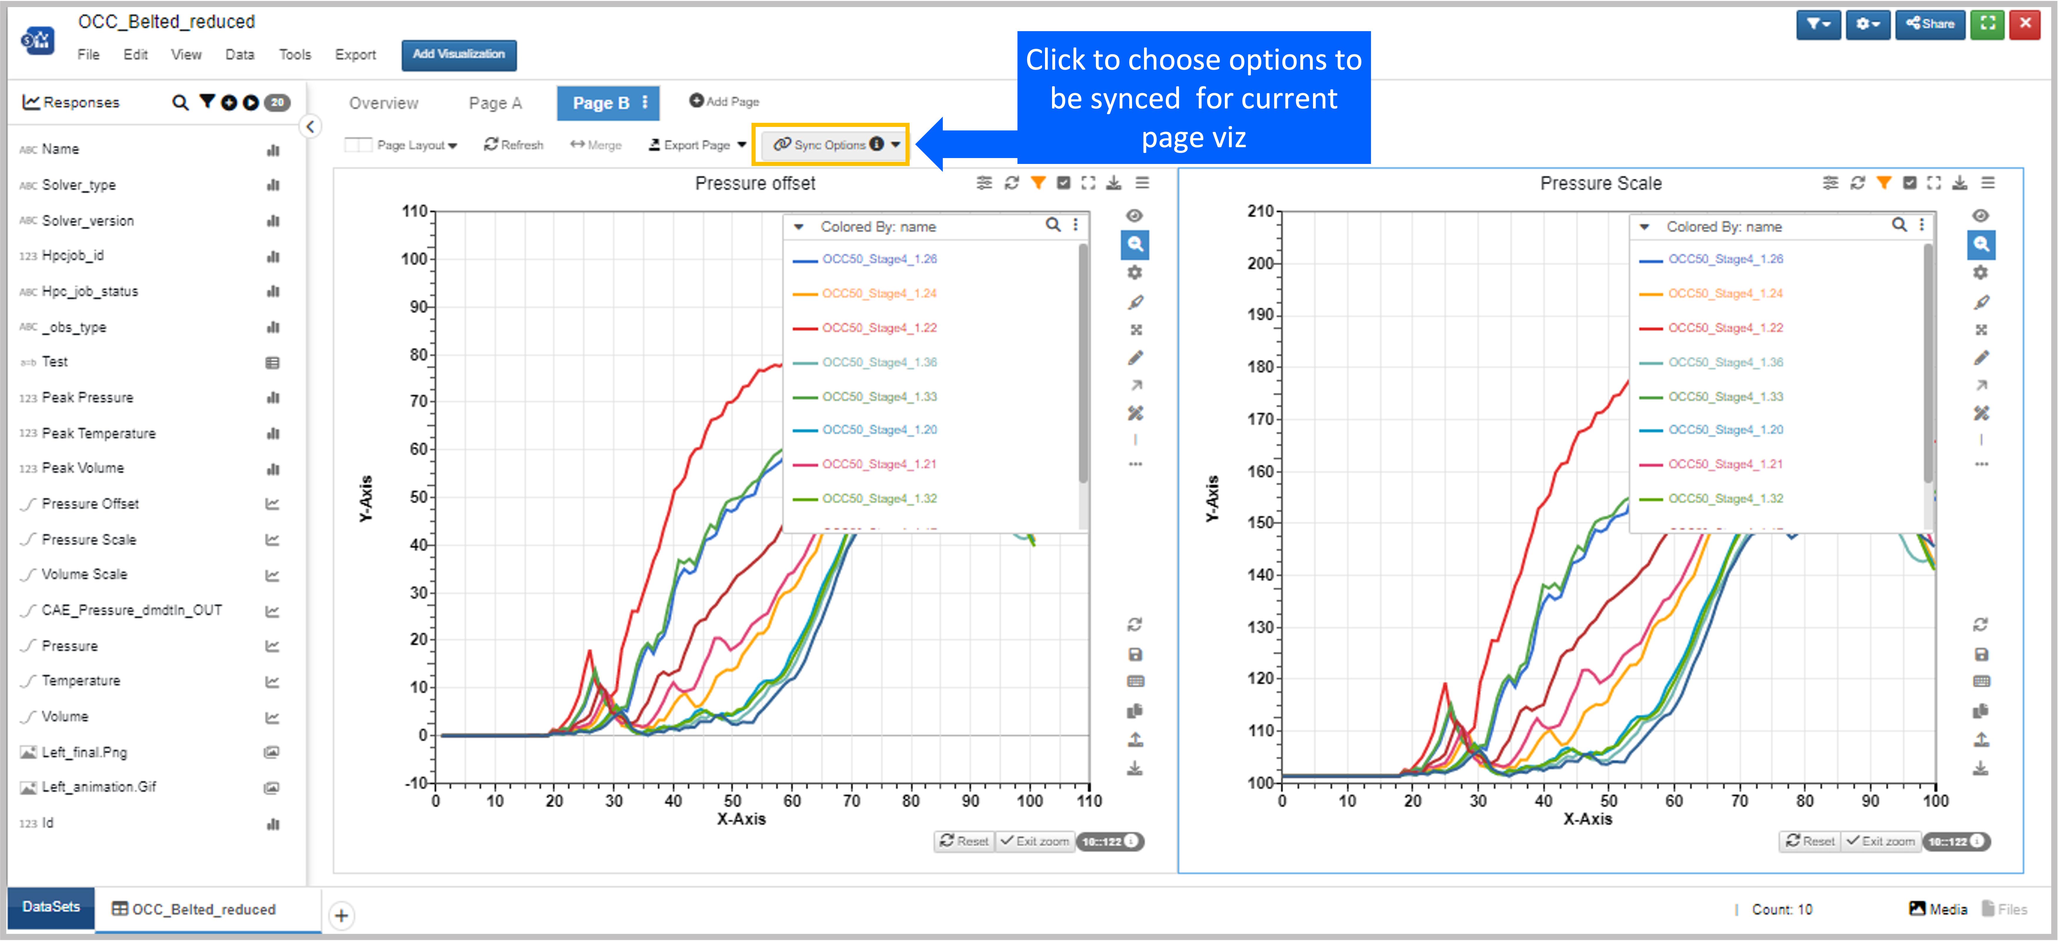The width and height of the screenshot is (2058, 941).
Task: Open table icon for Test response
Action: click(272, 363)
